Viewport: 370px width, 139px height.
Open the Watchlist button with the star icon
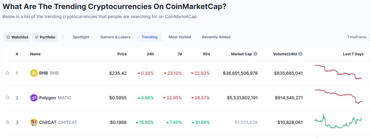pos(17,37)
